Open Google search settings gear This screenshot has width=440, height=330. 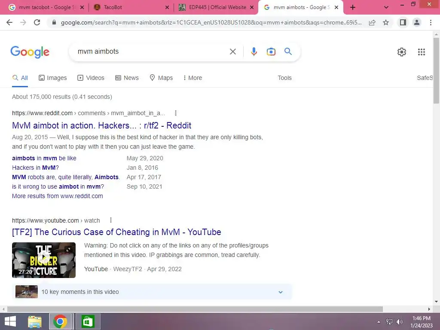pos(402,52)
